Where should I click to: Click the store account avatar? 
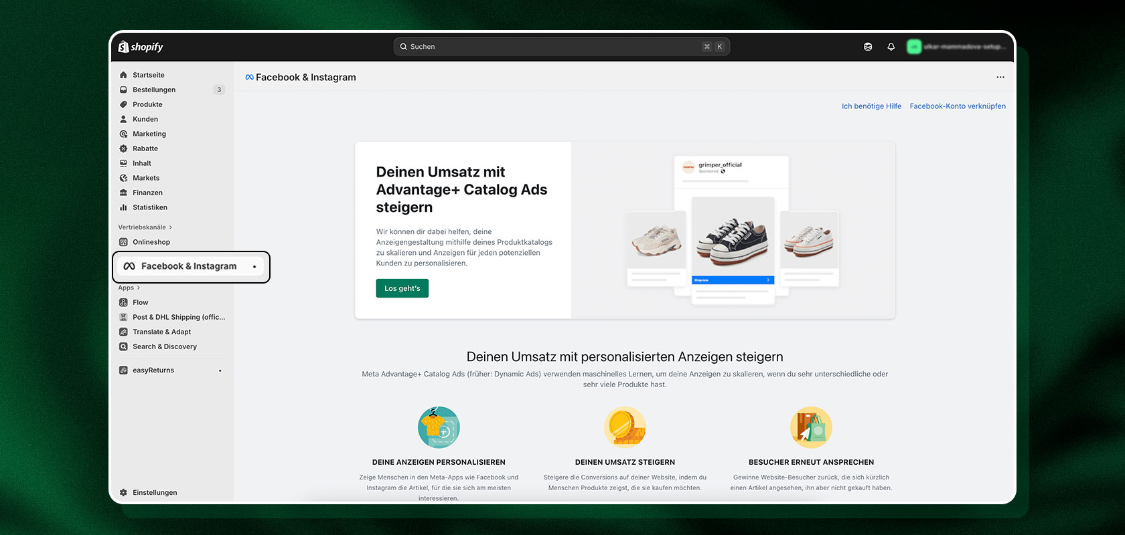coord(914,47)
